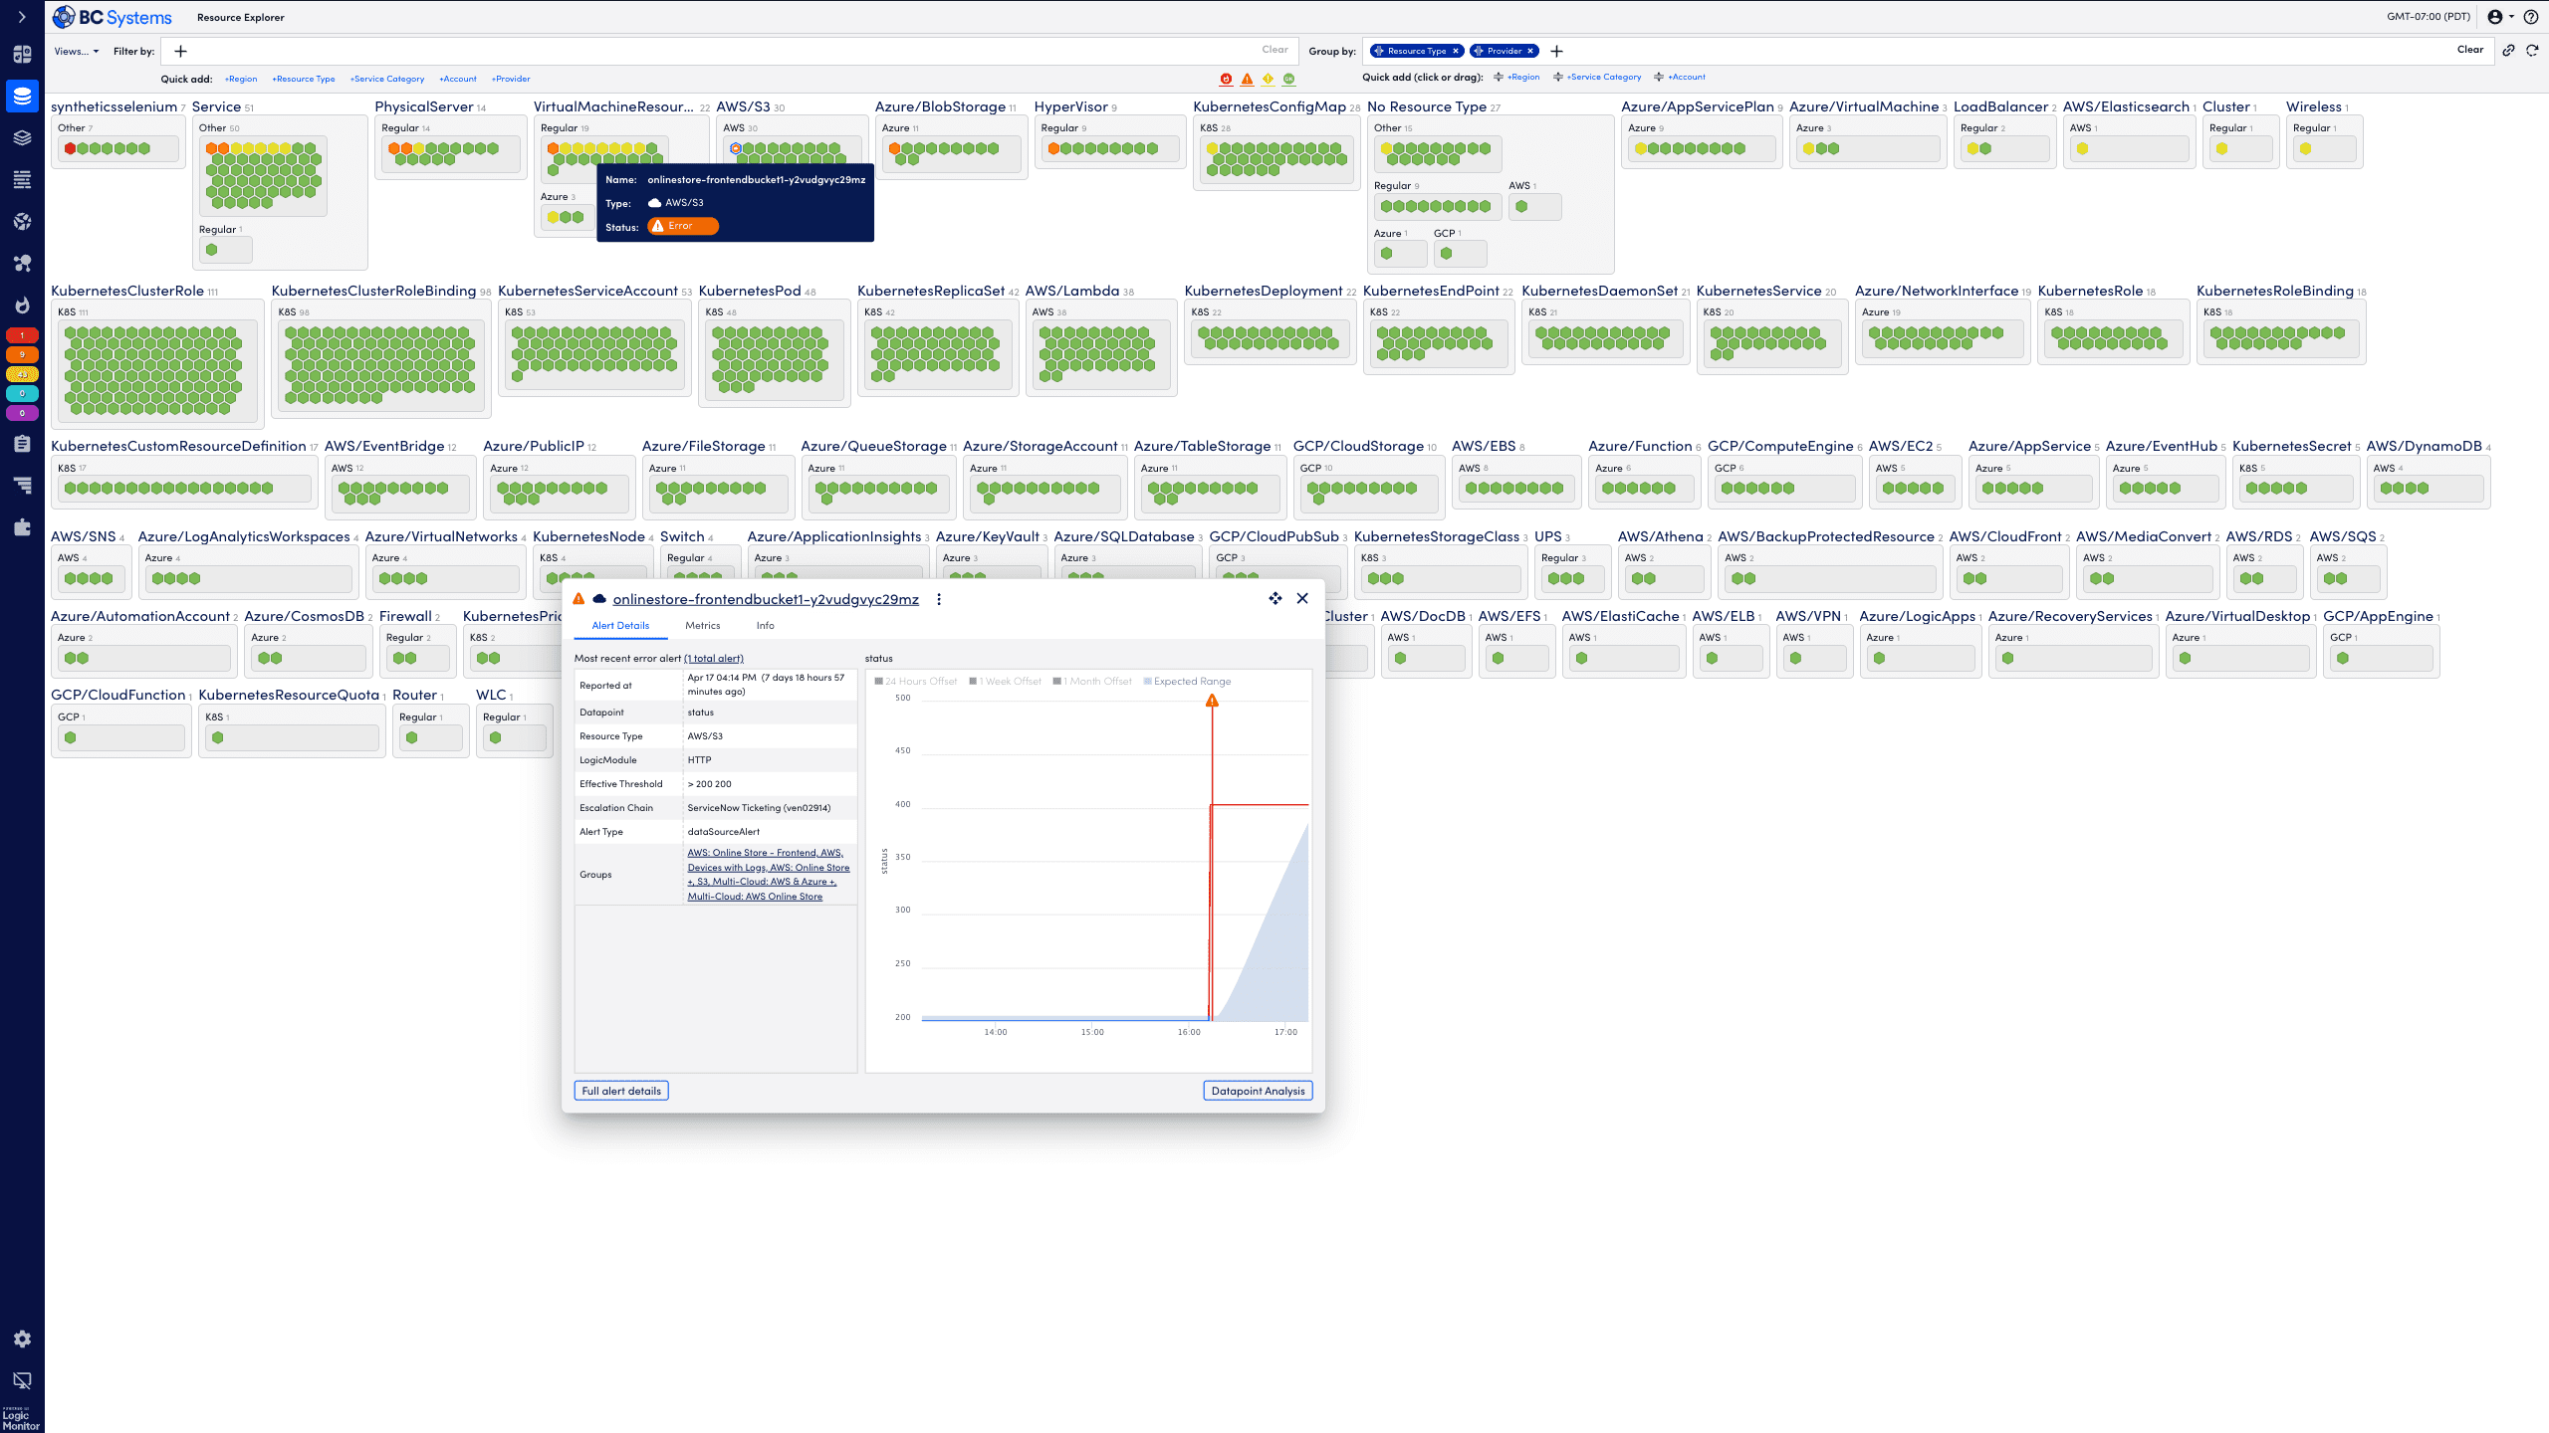
Task: Close the resource details popup
Action: click(1302, 598)
